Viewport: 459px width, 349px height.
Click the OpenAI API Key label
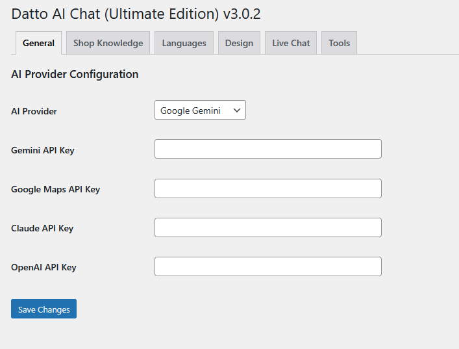43,267
